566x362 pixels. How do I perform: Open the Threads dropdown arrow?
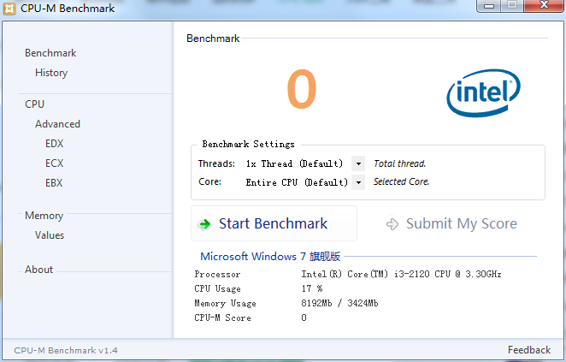point(358,163)
